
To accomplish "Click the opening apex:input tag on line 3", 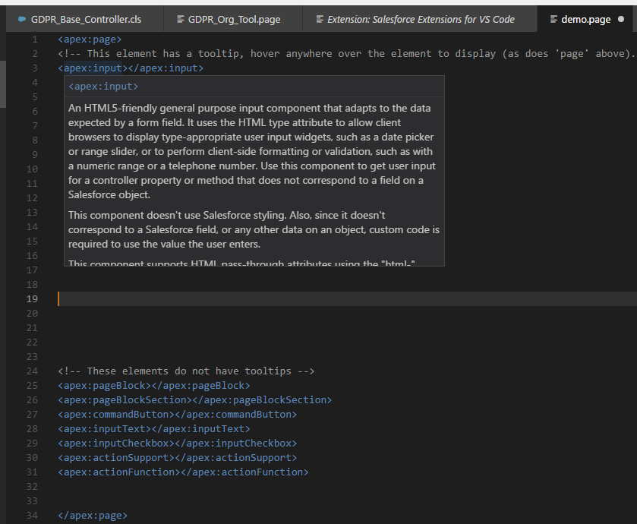I will click(93, 68).
